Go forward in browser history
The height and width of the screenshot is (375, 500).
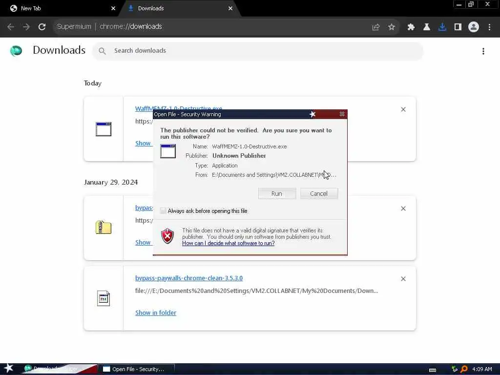pyautogui.click(x=26, y=27)
